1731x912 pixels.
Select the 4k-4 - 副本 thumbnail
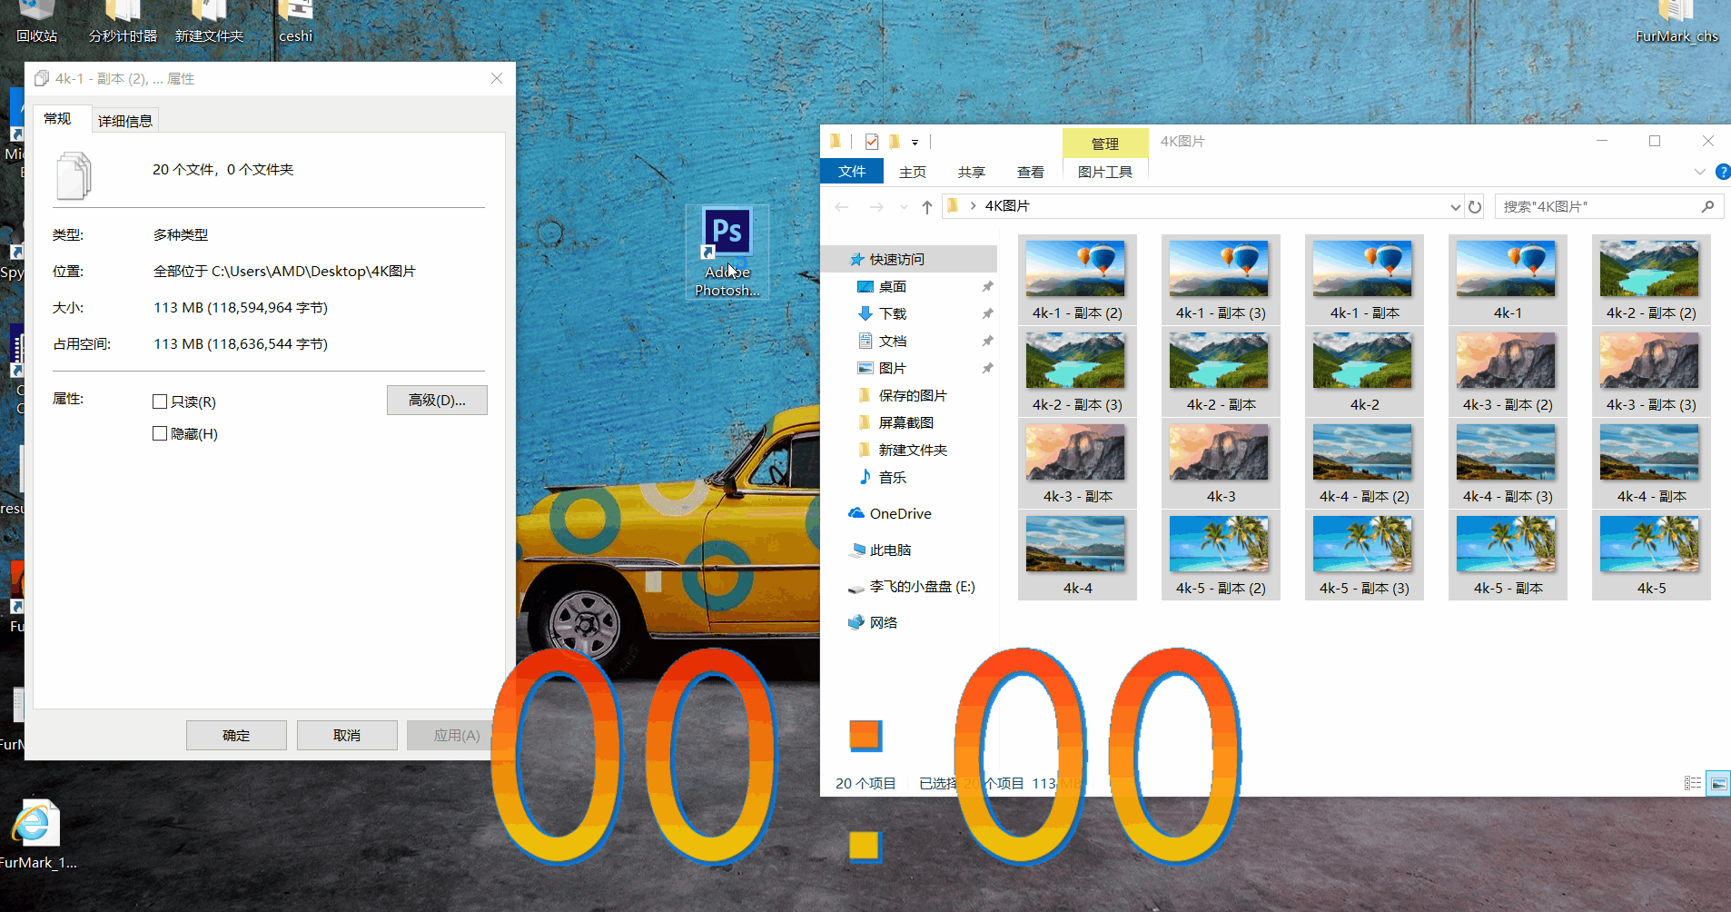[1651, 462]
